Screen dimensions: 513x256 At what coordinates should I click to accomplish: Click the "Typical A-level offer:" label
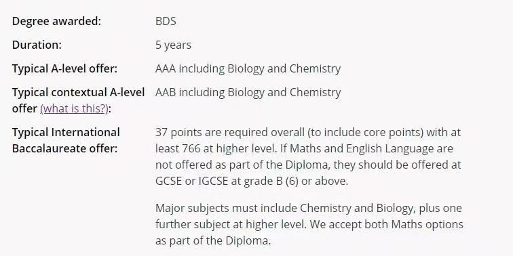[64, 69]
